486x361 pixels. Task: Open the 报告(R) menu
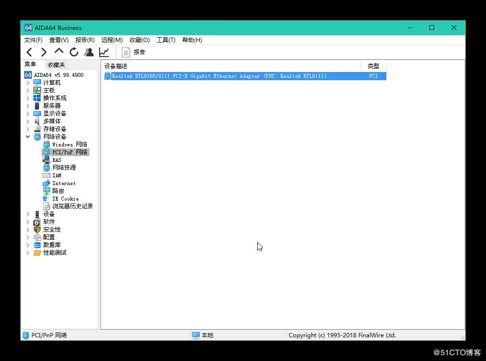(x=85, y=40)
